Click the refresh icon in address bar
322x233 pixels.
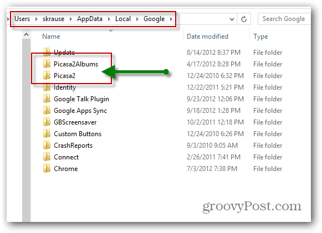click(x=244, y=19)
